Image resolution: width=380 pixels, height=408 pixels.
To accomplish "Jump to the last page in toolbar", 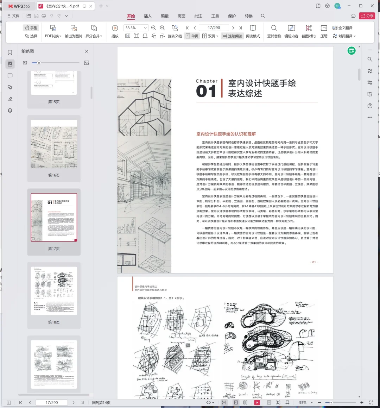I will pos(241,28).
